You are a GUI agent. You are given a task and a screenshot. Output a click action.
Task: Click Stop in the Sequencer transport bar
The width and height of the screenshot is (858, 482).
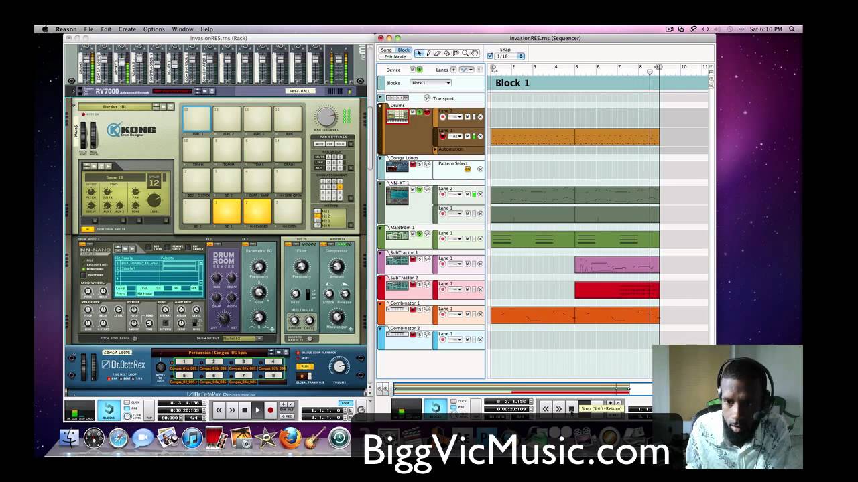click(571, 409)
